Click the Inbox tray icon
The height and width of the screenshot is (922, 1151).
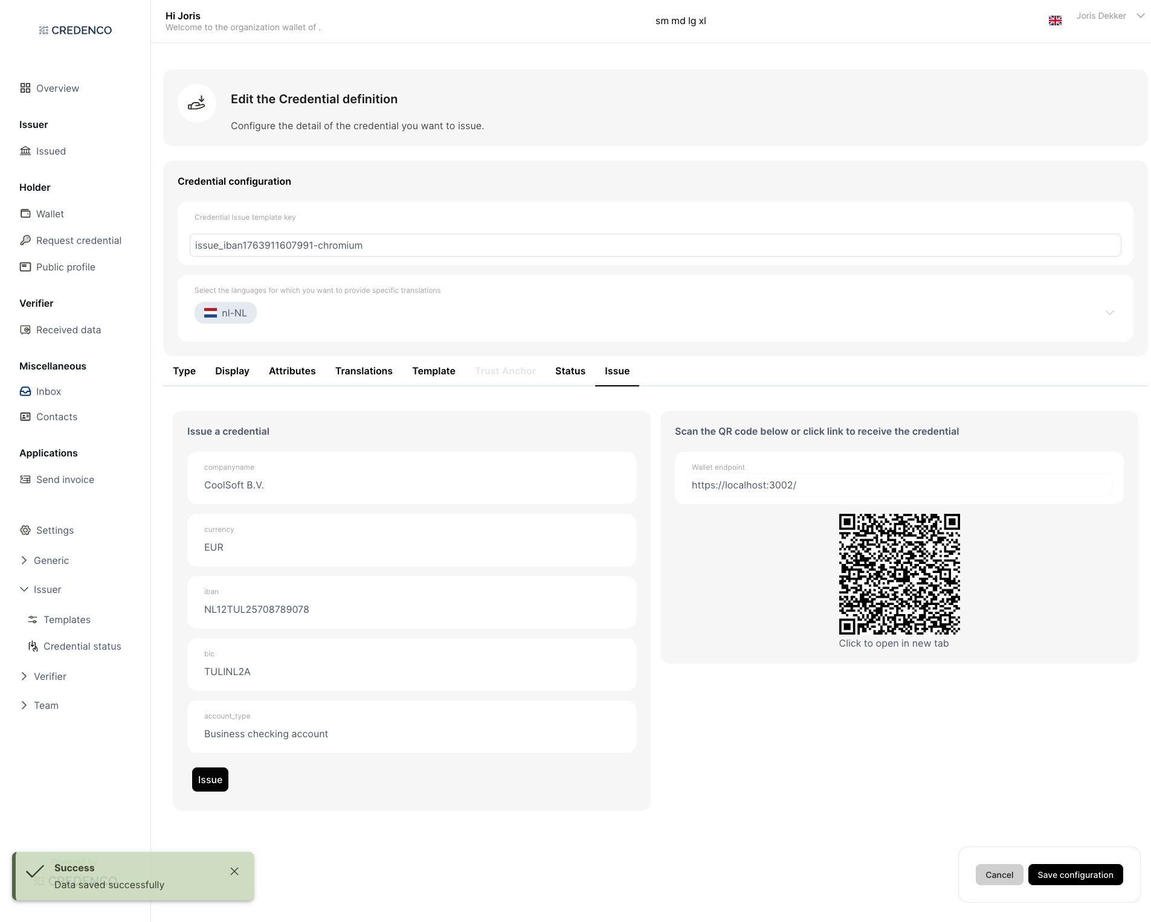(25, 391)
